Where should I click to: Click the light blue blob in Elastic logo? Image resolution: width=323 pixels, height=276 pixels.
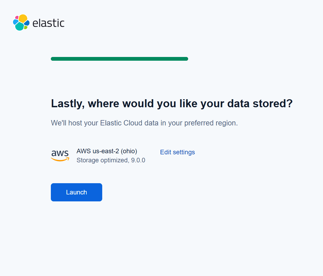click(16, 22)
